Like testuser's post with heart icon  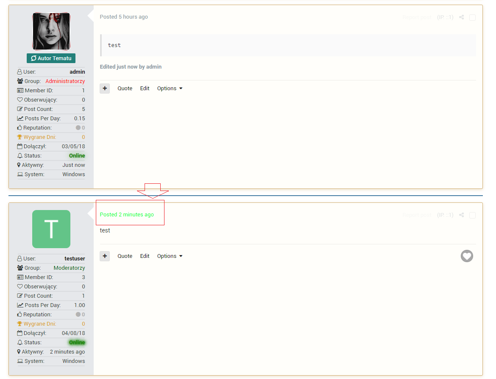click(467, 256)
